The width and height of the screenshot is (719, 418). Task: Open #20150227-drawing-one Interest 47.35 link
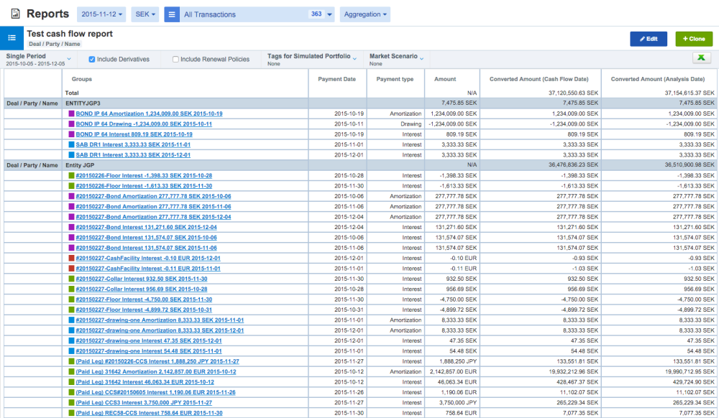(149, 341)
